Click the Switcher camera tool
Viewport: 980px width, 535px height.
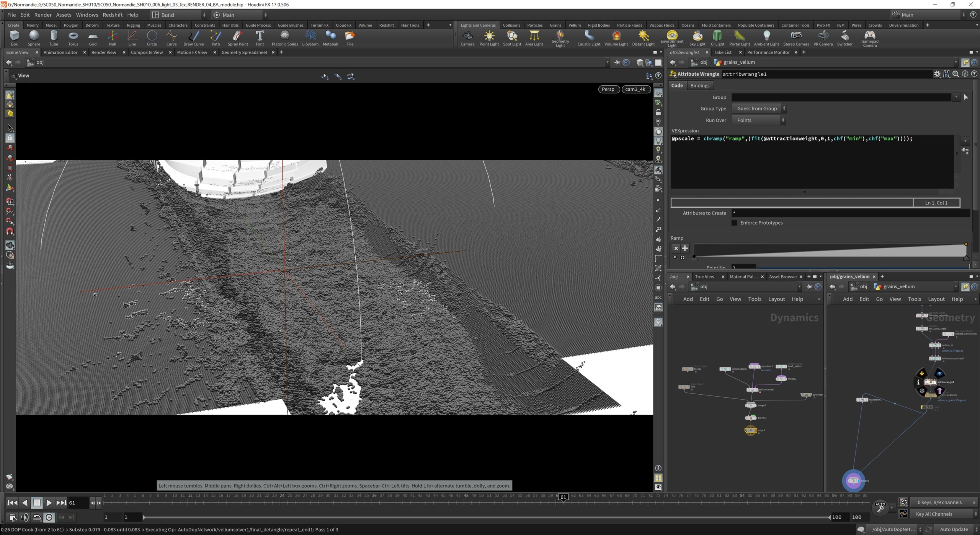pyautogui.click(x=845, y=38)
